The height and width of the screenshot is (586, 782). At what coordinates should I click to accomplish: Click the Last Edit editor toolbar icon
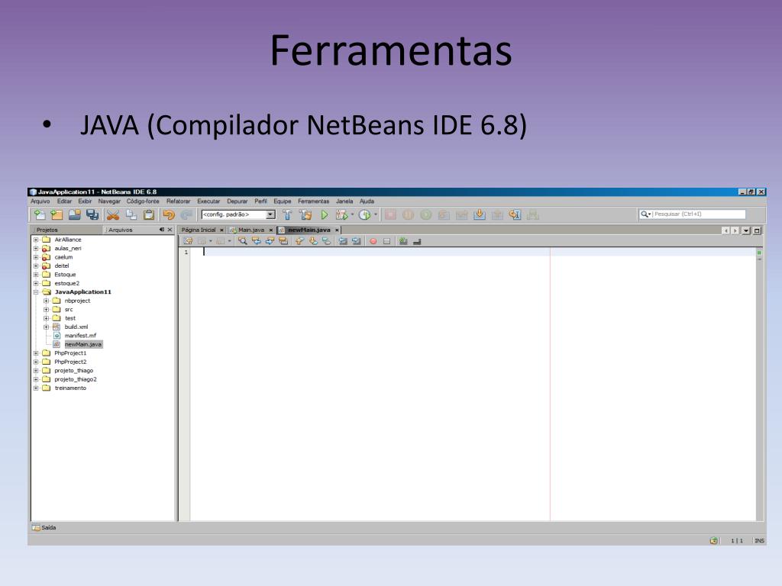(x=188, y=241)
